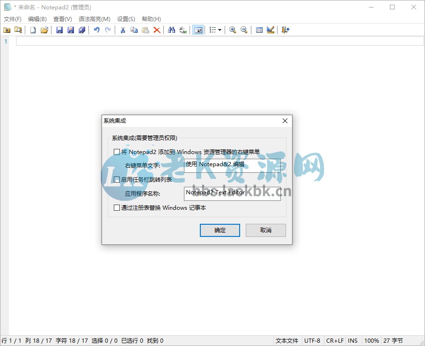Click the 27 字节 file size indicator
The image size is (425, 346).
(393, 340)
